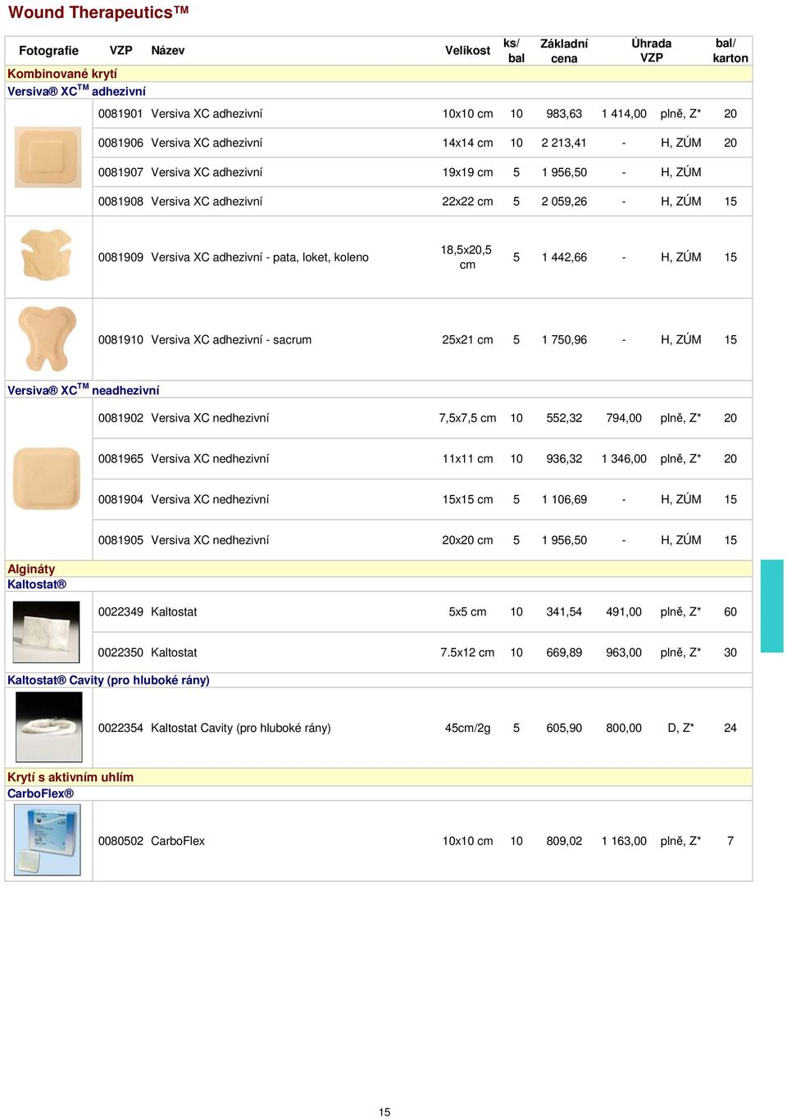Viewport: 787px width, 1118px height.
Task: Click the turquoise side tab marker
Action: [772, 606]
